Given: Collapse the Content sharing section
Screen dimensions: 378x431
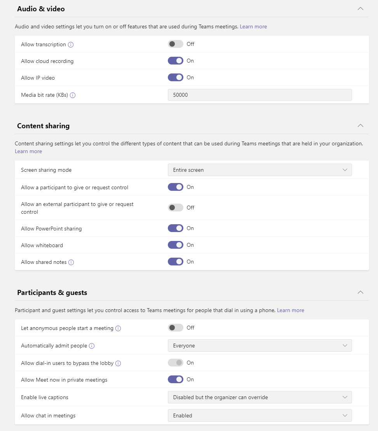Looking at the screenshot, I should (361, 126).
